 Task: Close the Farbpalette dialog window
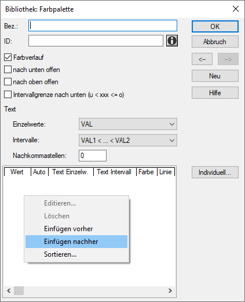tap(236, 9)
